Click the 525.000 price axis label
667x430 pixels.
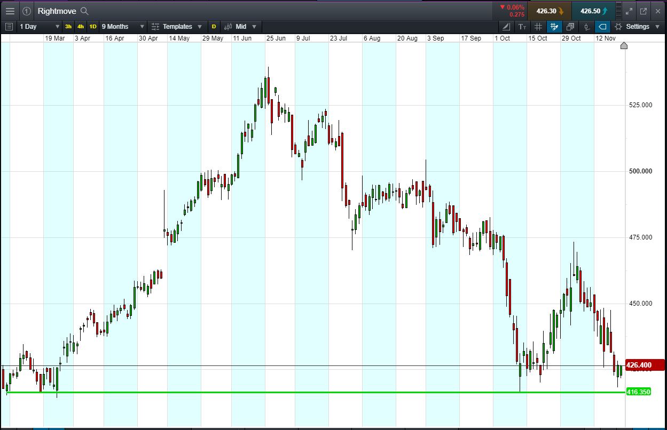[641, 105]
